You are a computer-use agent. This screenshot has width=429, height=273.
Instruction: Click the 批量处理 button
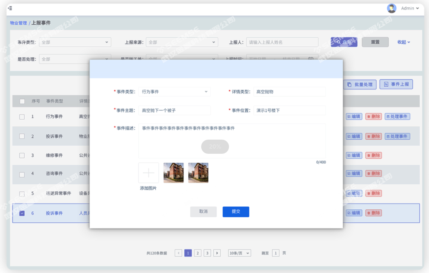tap(360, 84)
